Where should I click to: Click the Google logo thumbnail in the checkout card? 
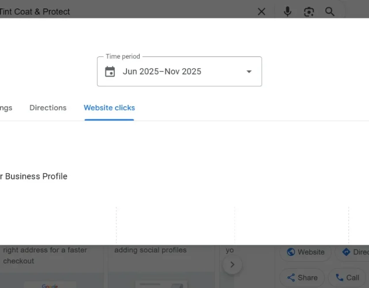pyautogui.click(x=50, y=285)
